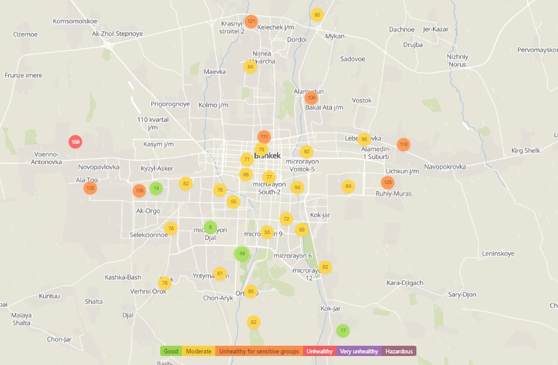558x365 pixels.
Task: Select the orange 111 marker above Bishkek
Action: [x=264, y=137]
